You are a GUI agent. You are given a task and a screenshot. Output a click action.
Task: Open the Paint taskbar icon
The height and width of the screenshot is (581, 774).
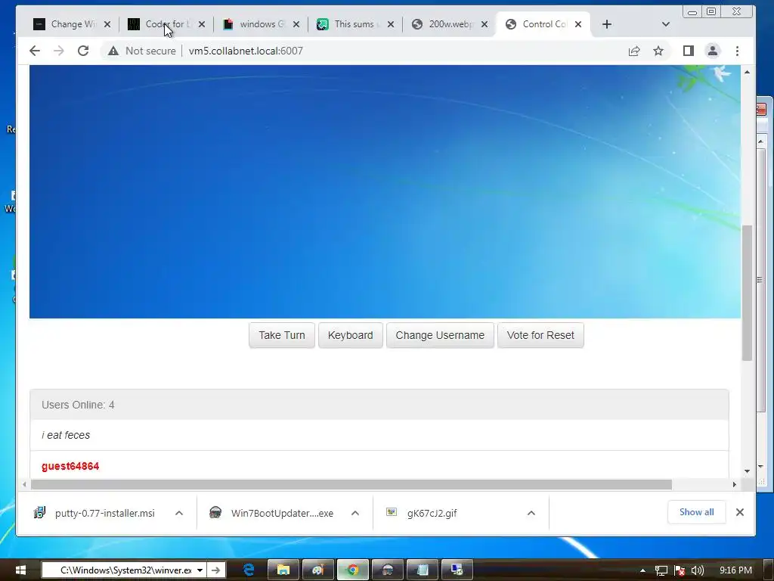click(x=318, y=570)
